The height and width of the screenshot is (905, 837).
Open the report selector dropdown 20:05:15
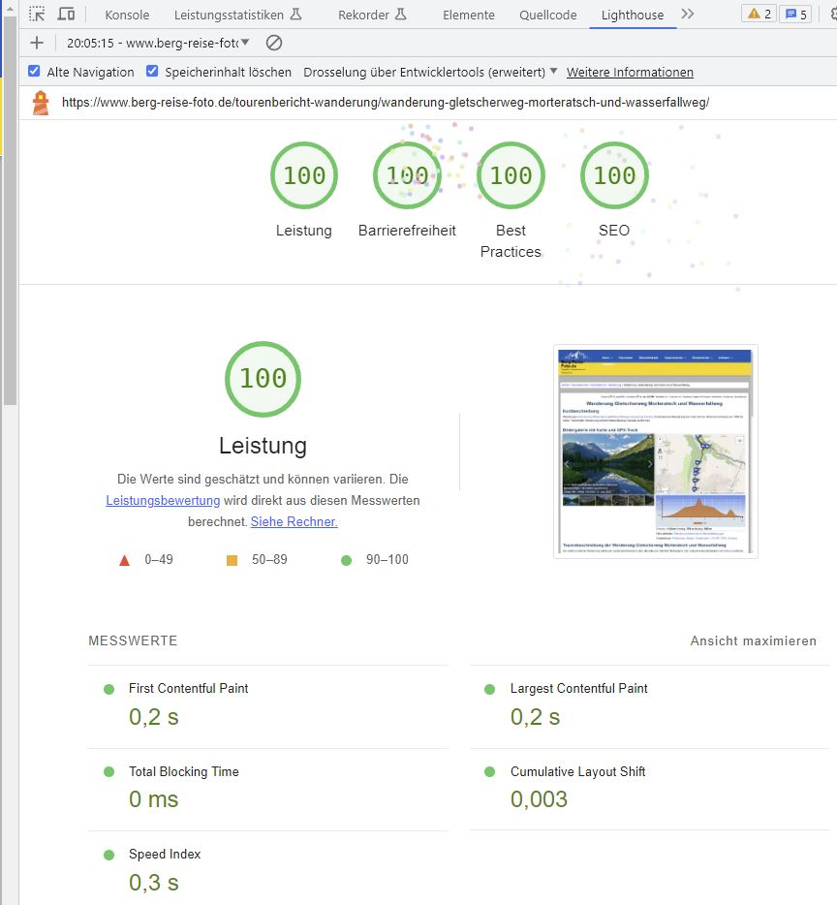[158, 43]
